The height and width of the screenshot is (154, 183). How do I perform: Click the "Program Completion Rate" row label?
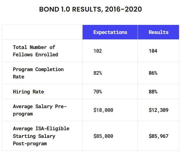(38, 73)
